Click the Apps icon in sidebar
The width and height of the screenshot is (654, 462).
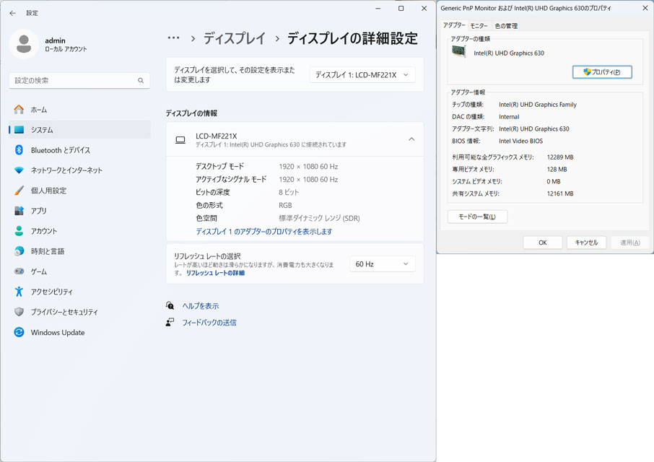pos(19,211)
